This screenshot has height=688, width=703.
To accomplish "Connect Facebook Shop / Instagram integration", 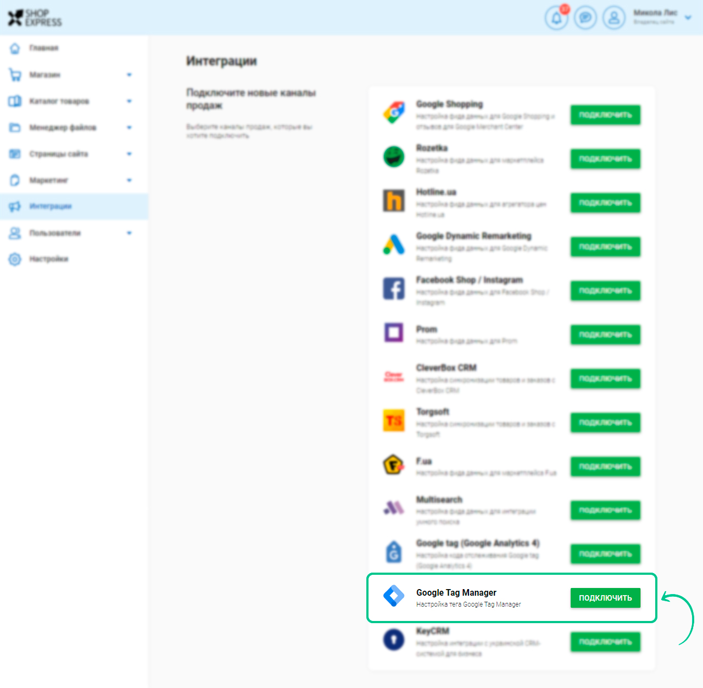I will click(x=605, y=291).
